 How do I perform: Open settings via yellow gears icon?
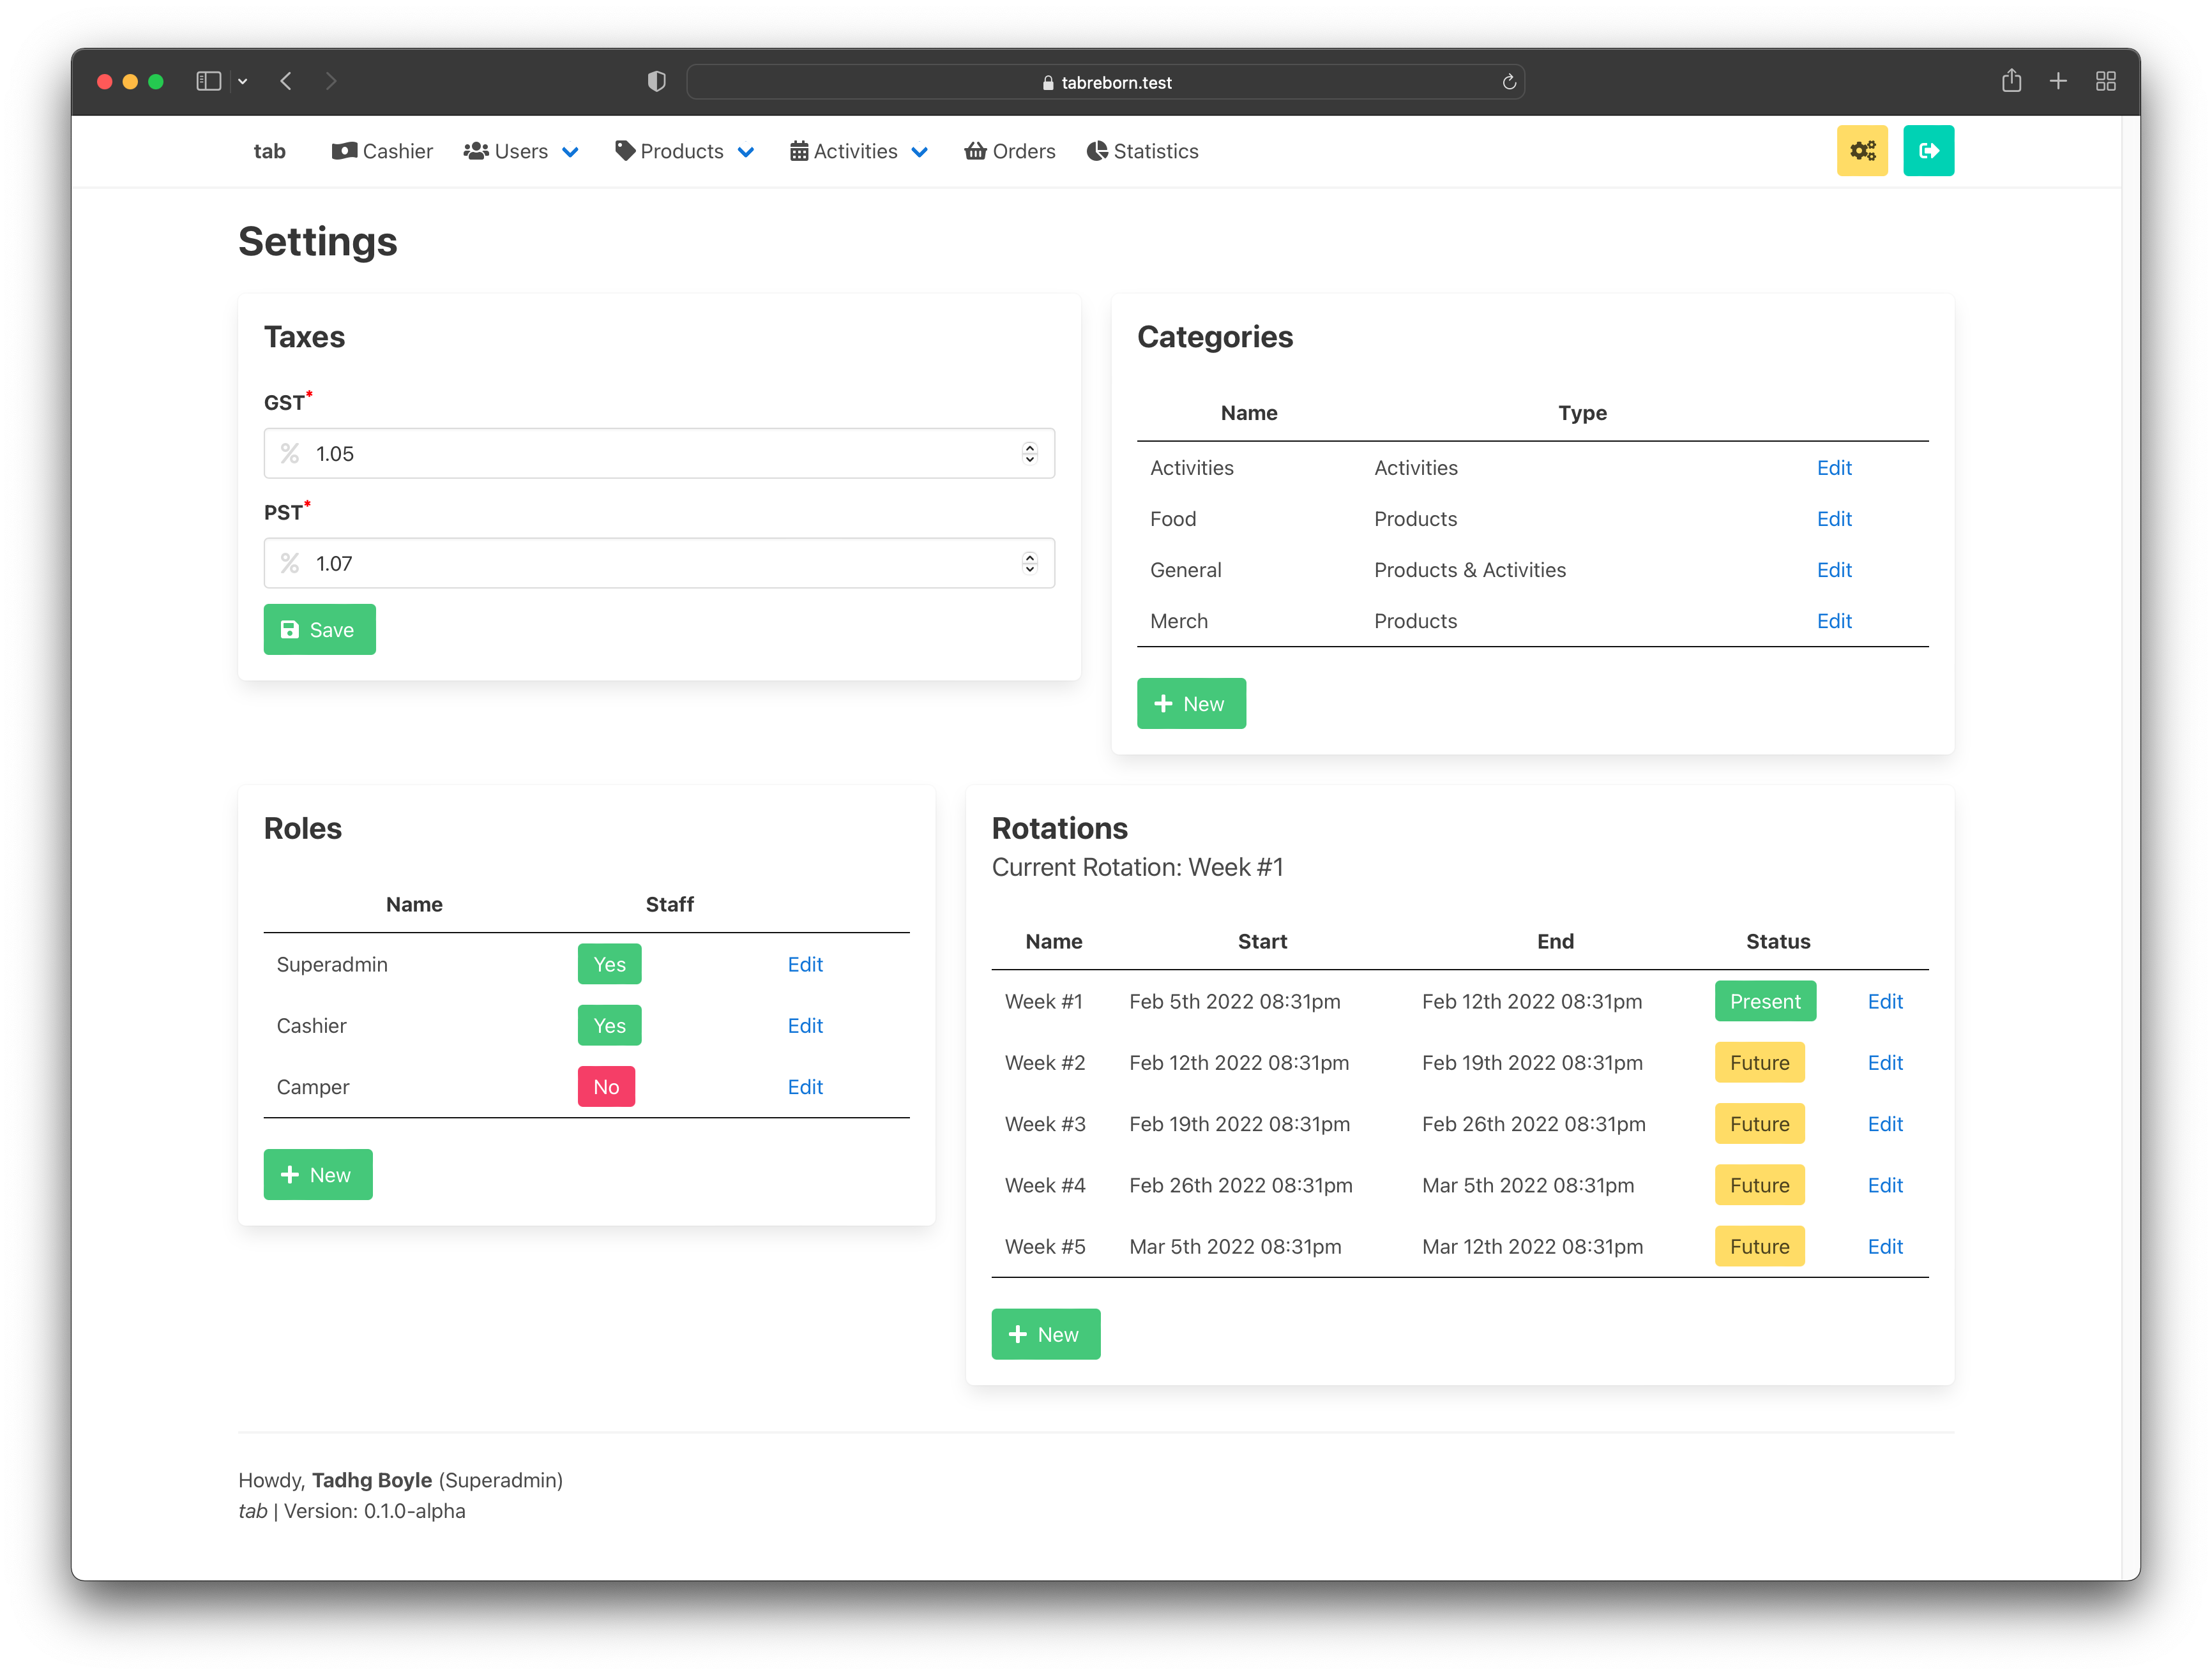(x=1861, y=151)
